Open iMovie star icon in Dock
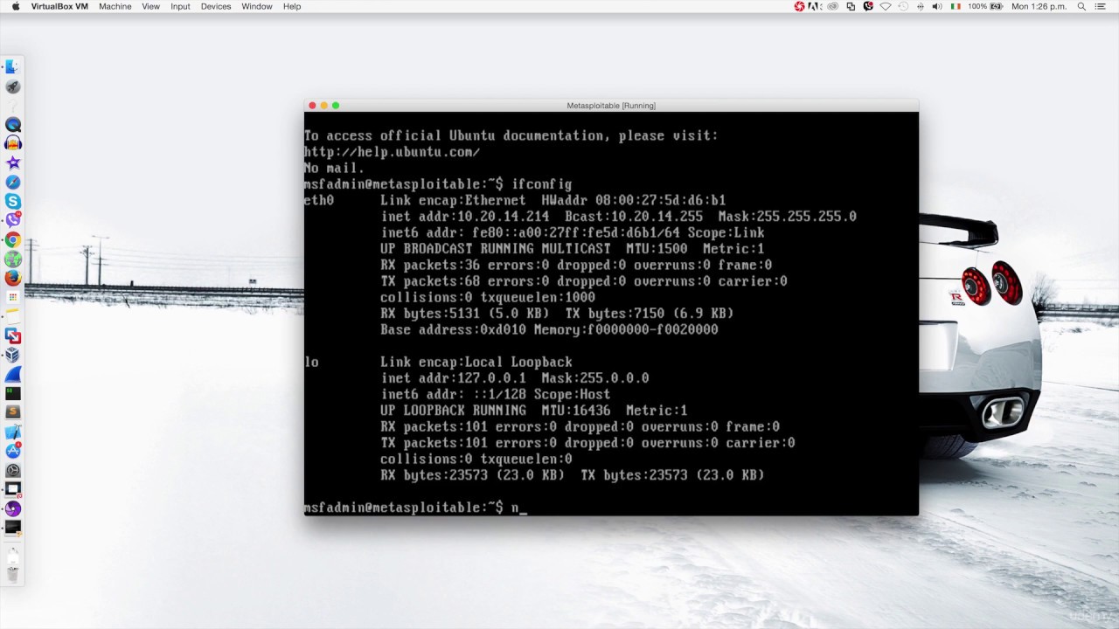The image size is (1119, 629). coord(12,163)
